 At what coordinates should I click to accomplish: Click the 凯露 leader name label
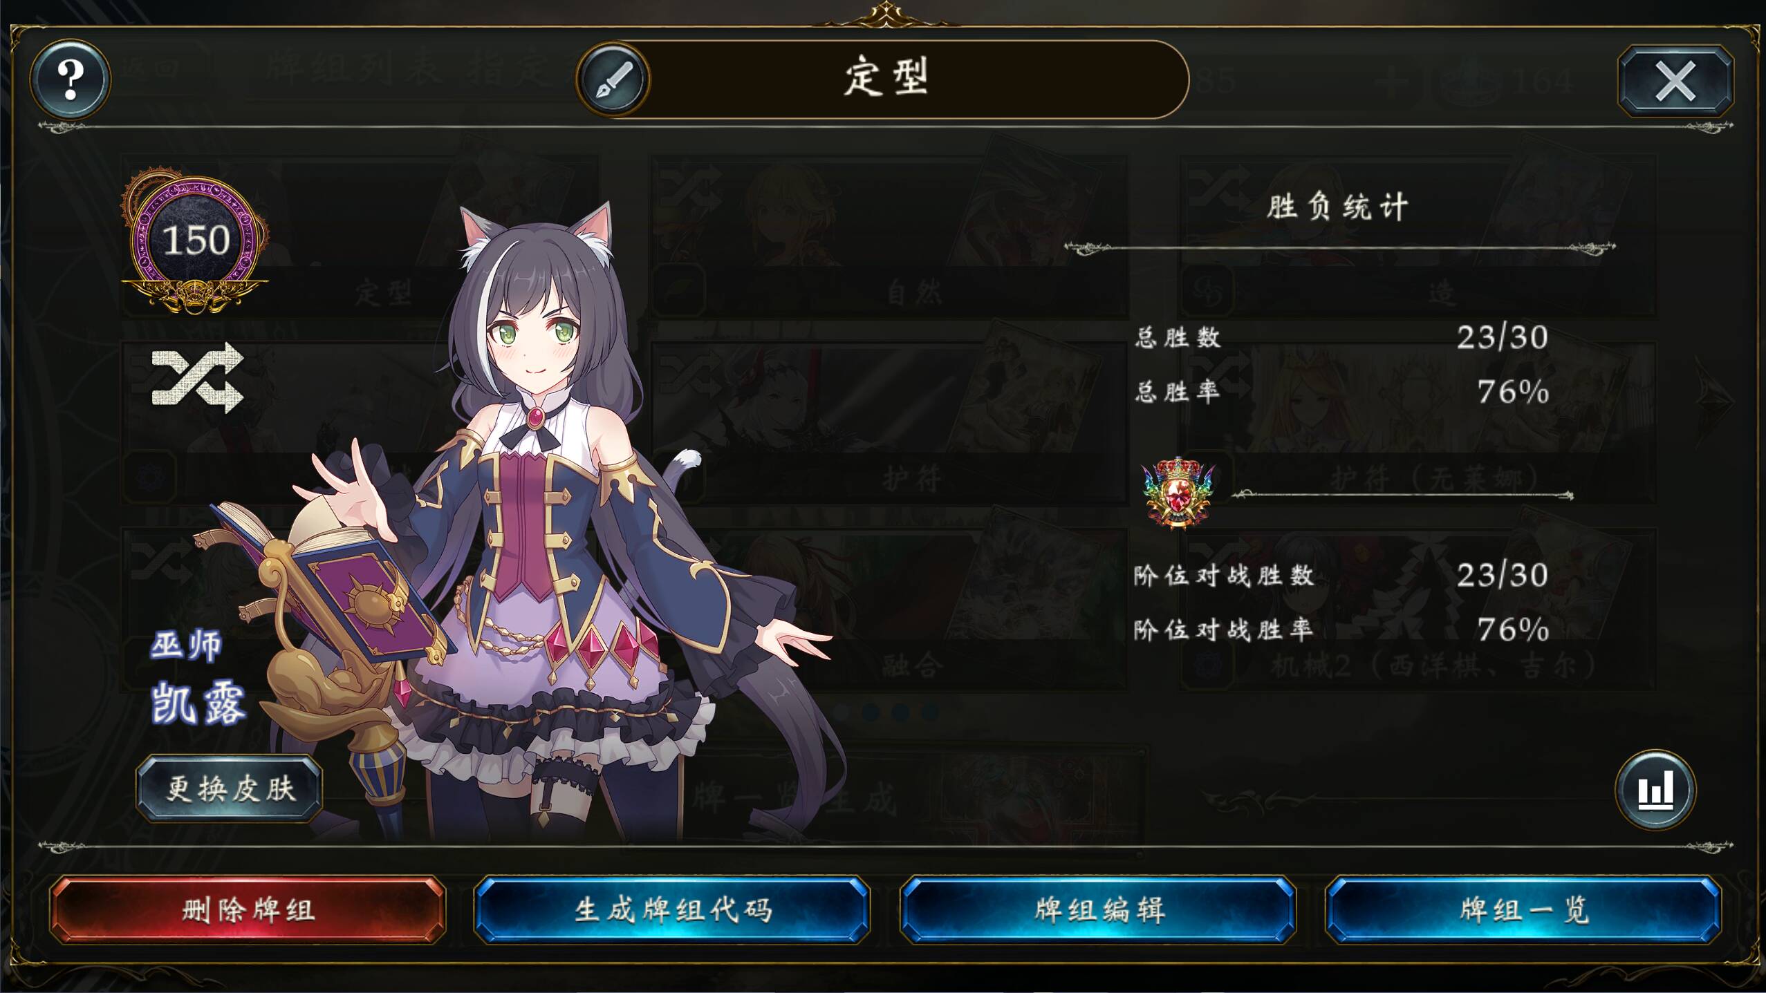coord(198,704)
